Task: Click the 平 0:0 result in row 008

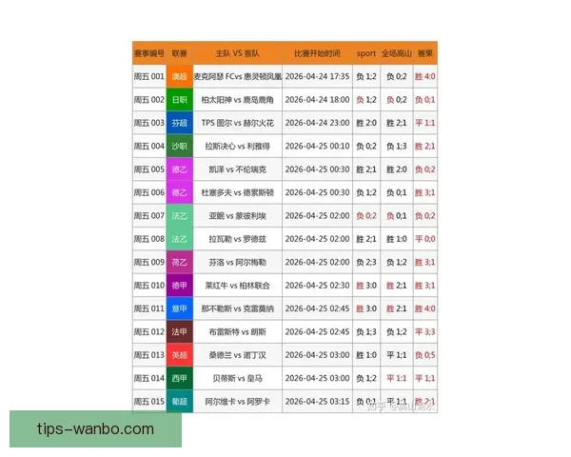Action: point(425,239)
